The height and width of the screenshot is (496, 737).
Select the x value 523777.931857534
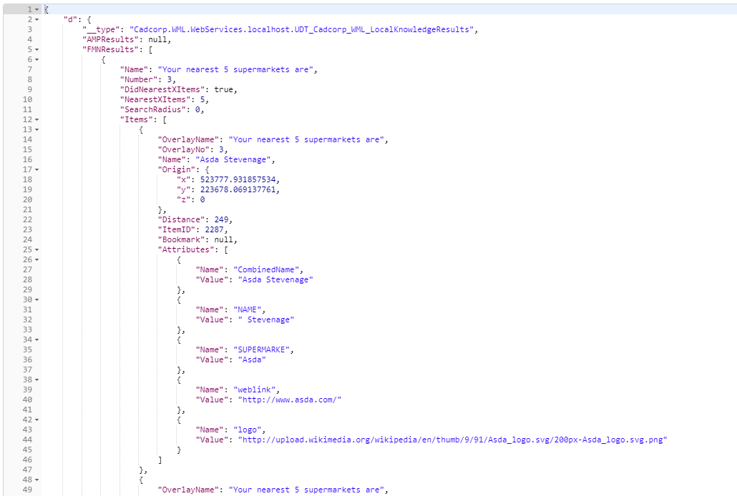[x=238, y=179]
